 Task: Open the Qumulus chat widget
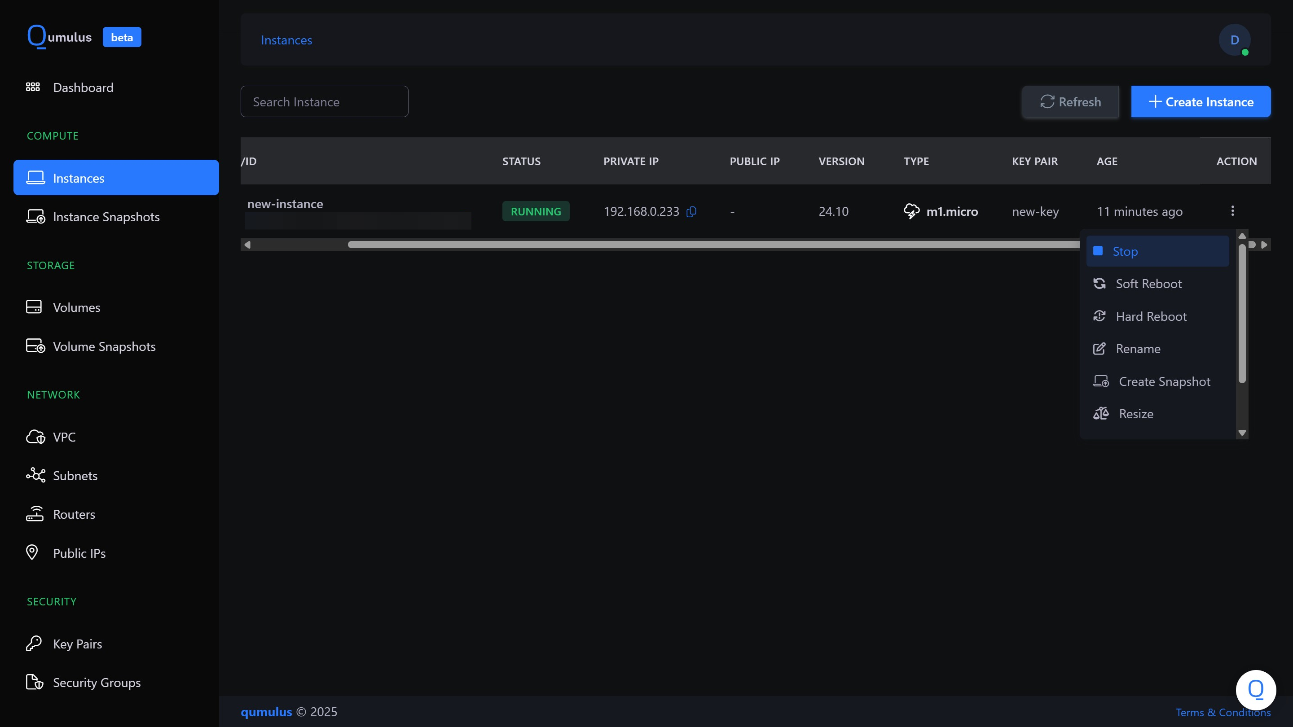pos(1256,690)
